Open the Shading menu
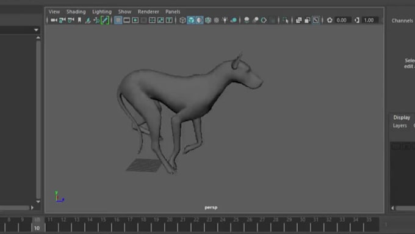Image resolution: width=415 pixels, height=234 pixels. pos(76,12)
